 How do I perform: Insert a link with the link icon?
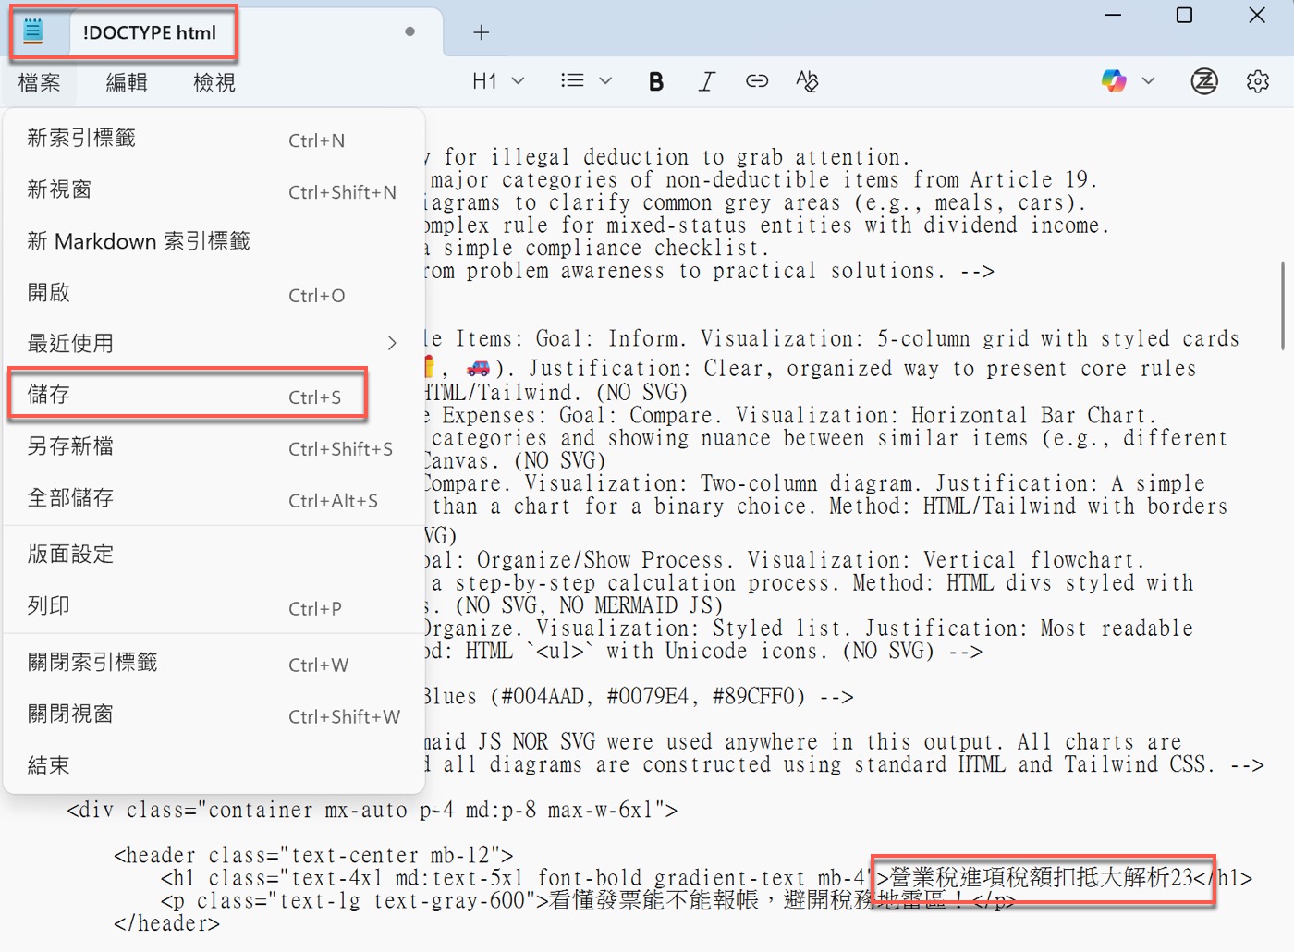pyautogui.click(x=757, y=81)
